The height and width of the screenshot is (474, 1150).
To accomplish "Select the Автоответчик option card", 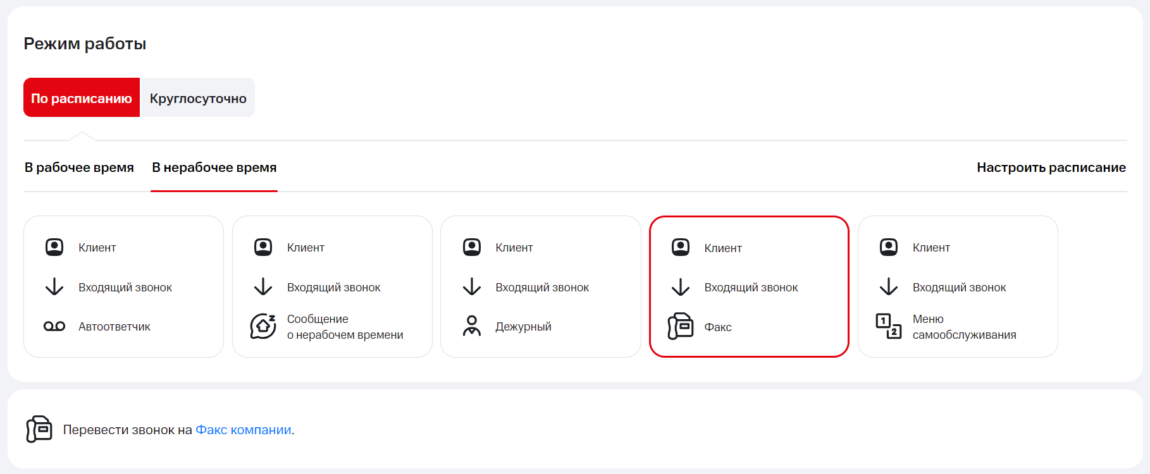I will pyautogui.click(x=123, y=287).
